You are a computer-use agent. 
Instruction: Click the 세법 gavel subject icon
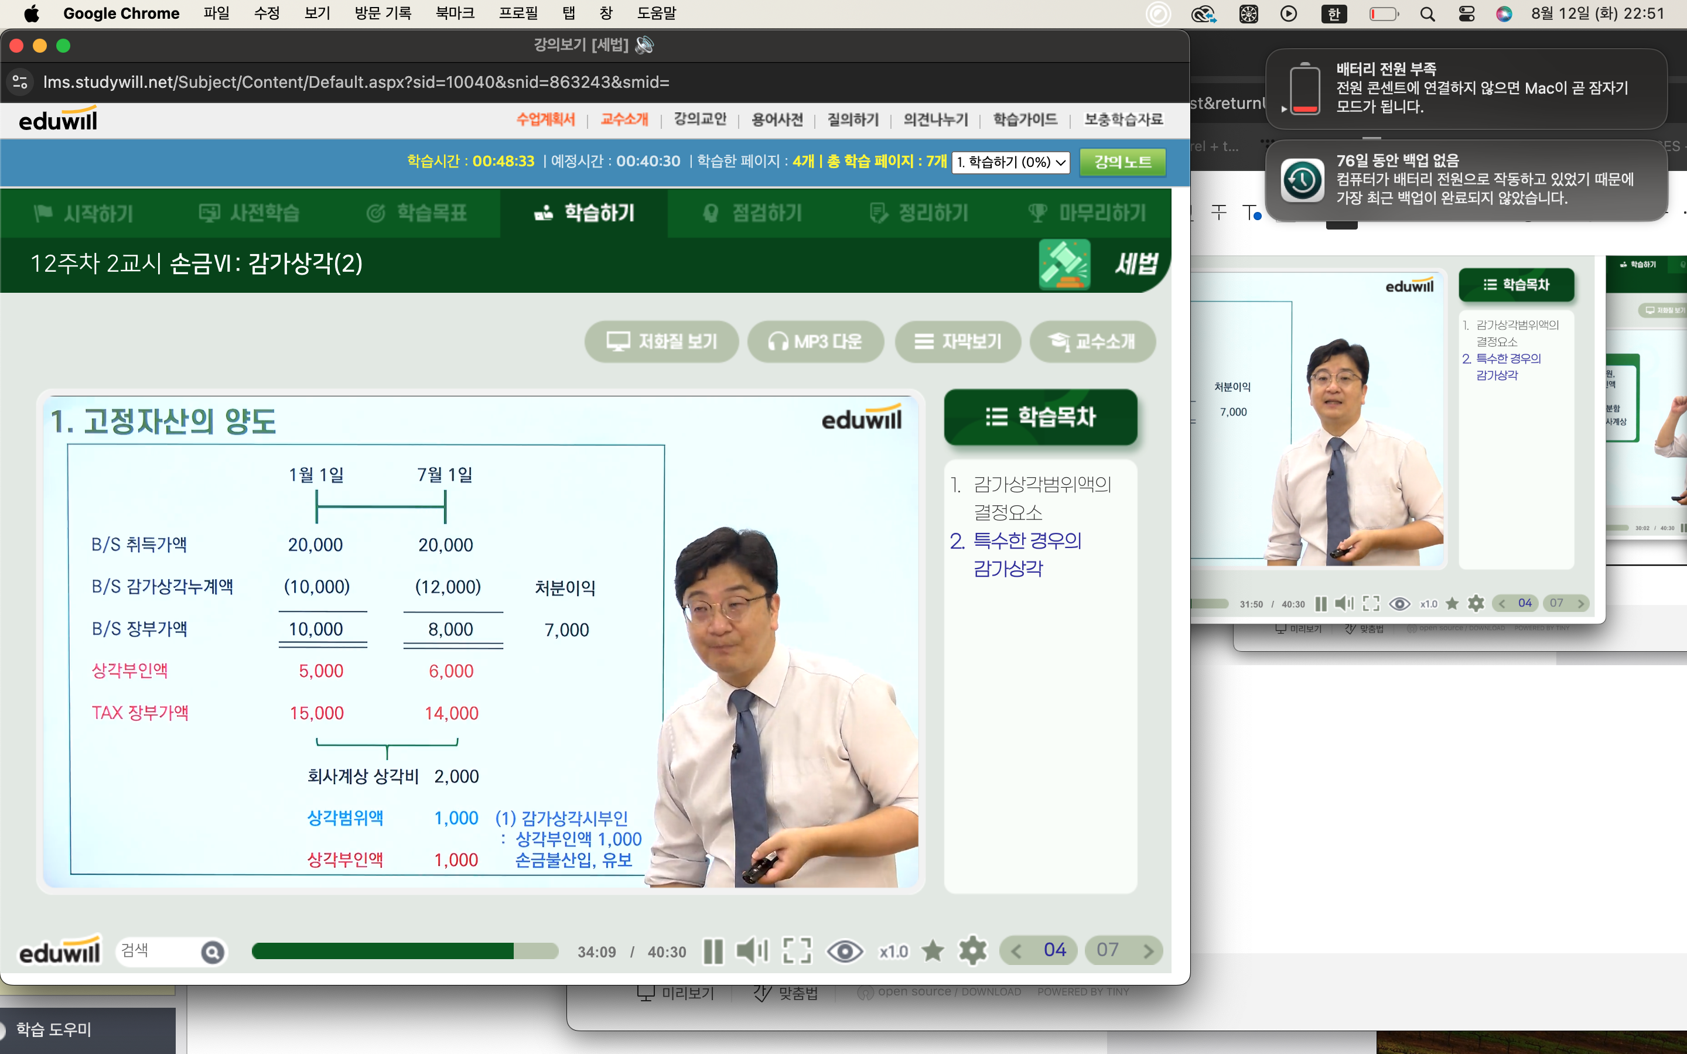point(1064,264)
